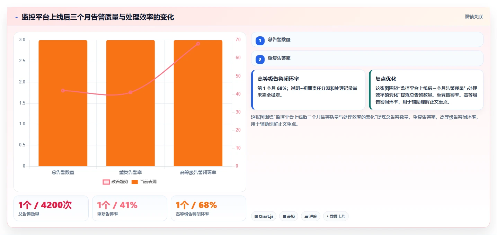Open the 1个 / 68% stat card
The image size is (497, 235).
[x=208, y=208]
